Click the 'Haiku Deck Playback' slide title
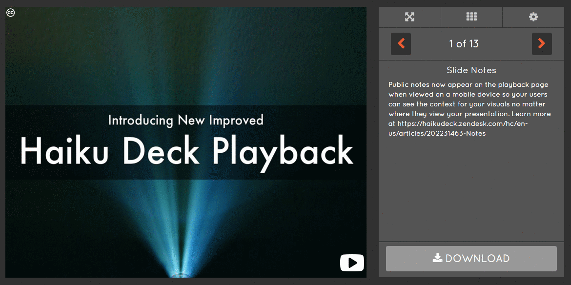Image resolution: width=571 pixels, height=285 pixels. (186, 151)
